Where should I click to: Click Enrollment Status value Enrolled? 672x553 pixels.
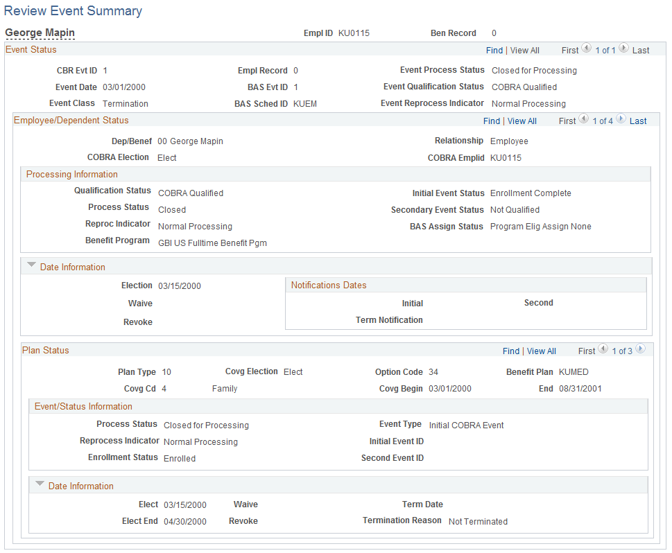(180, 458)
